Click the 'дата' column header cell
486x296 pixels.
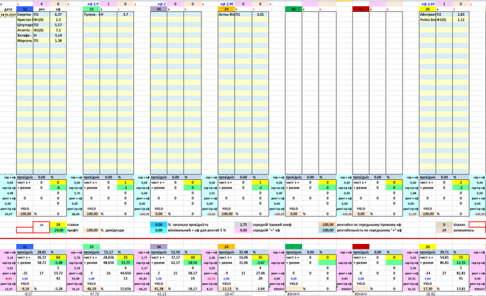[8, 9]
